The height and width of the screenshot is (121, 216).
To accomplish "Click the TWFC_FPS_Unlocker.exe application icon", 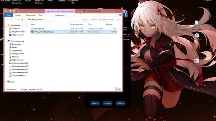I will pyautogui.click(x=32, y=32).
